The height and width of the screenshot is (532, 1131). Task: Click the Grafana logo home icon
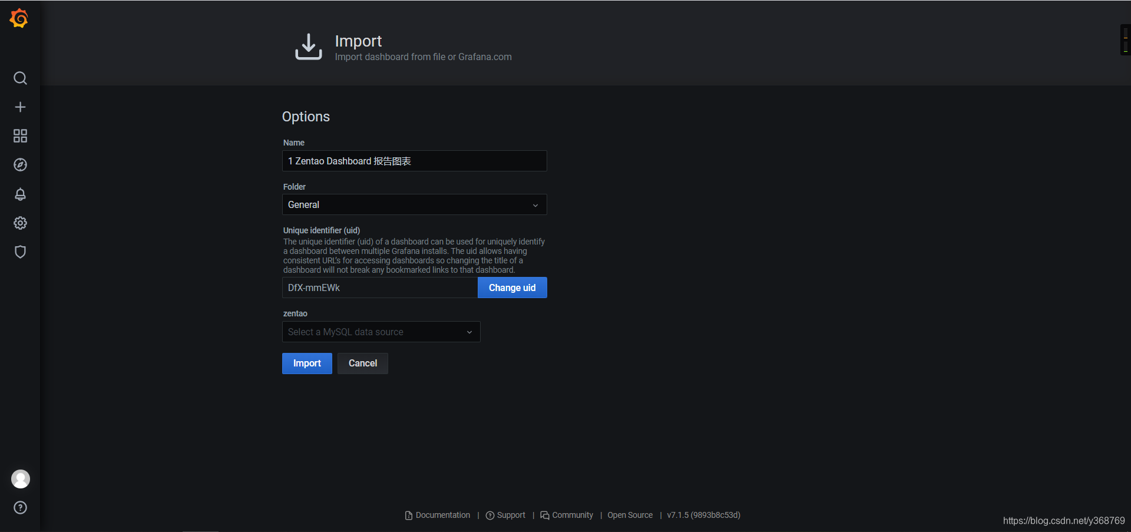tap(19, 18)
